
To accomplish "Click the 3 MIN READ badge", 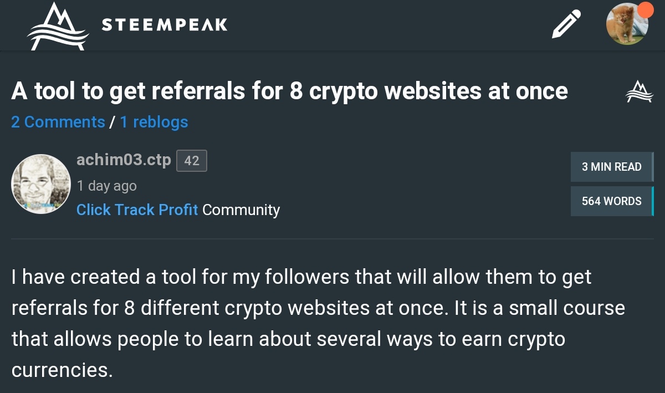I will point(611,167).
